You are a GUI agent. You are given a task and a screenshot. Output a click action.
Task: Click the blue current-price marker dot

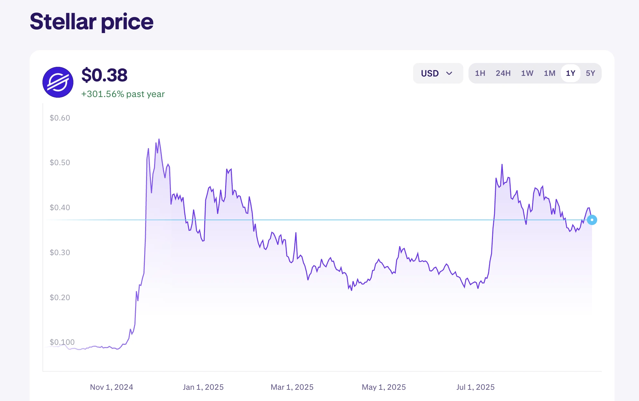(592, 220)
